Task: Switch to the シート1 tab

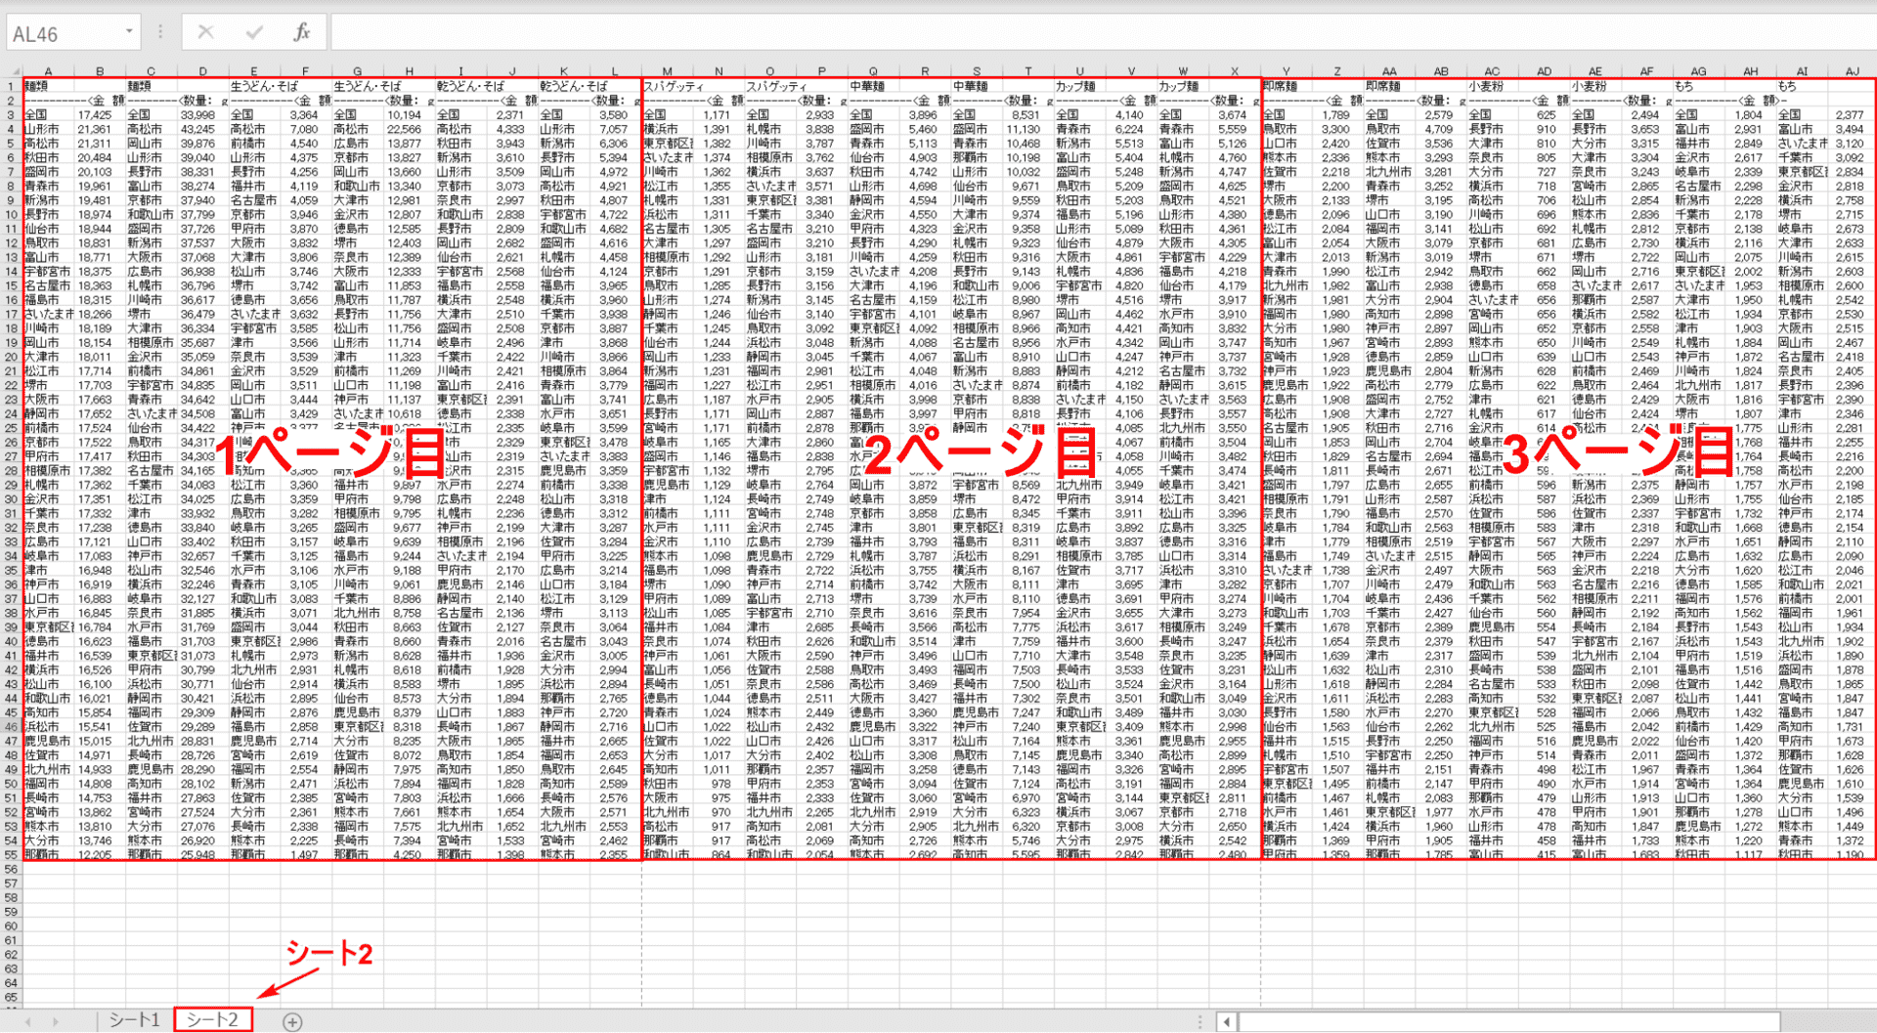Action: [x=134, y=1020]
